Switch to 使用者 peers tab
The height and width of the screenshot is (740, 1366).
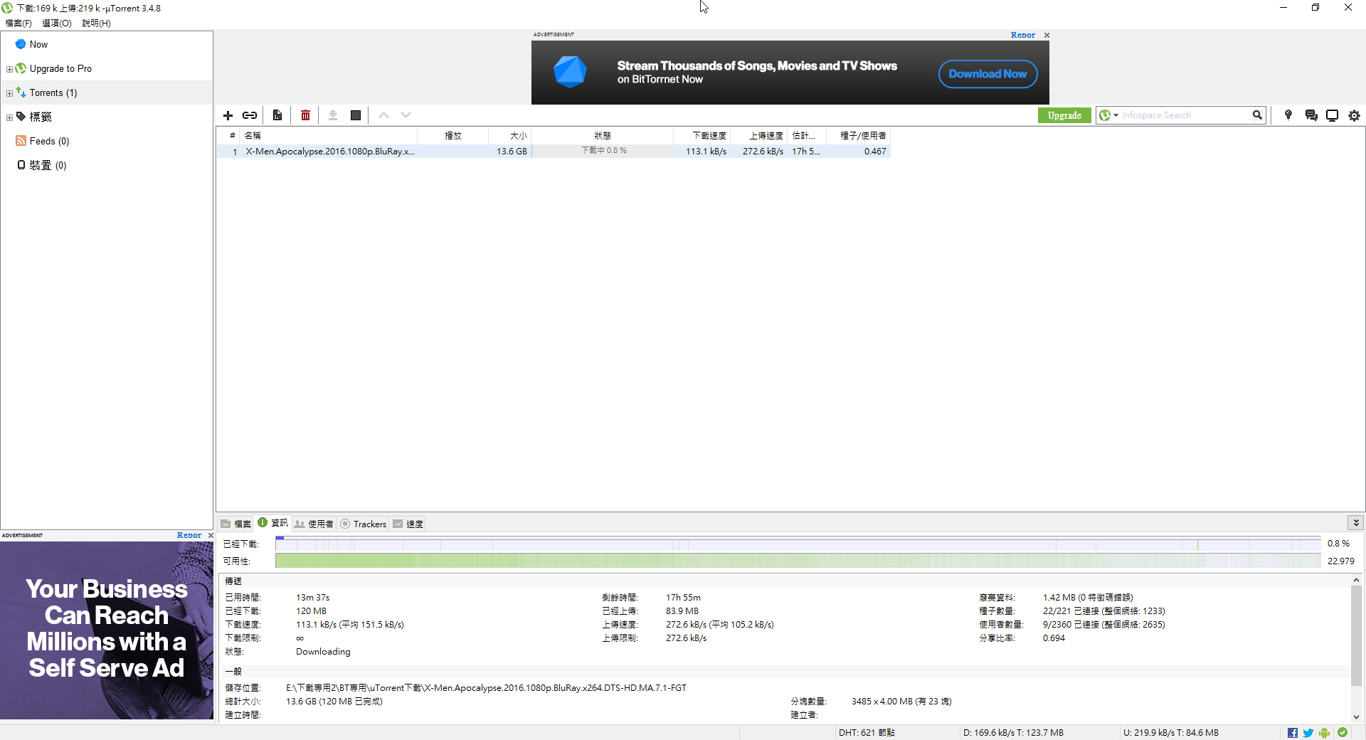tap(314, 524)
